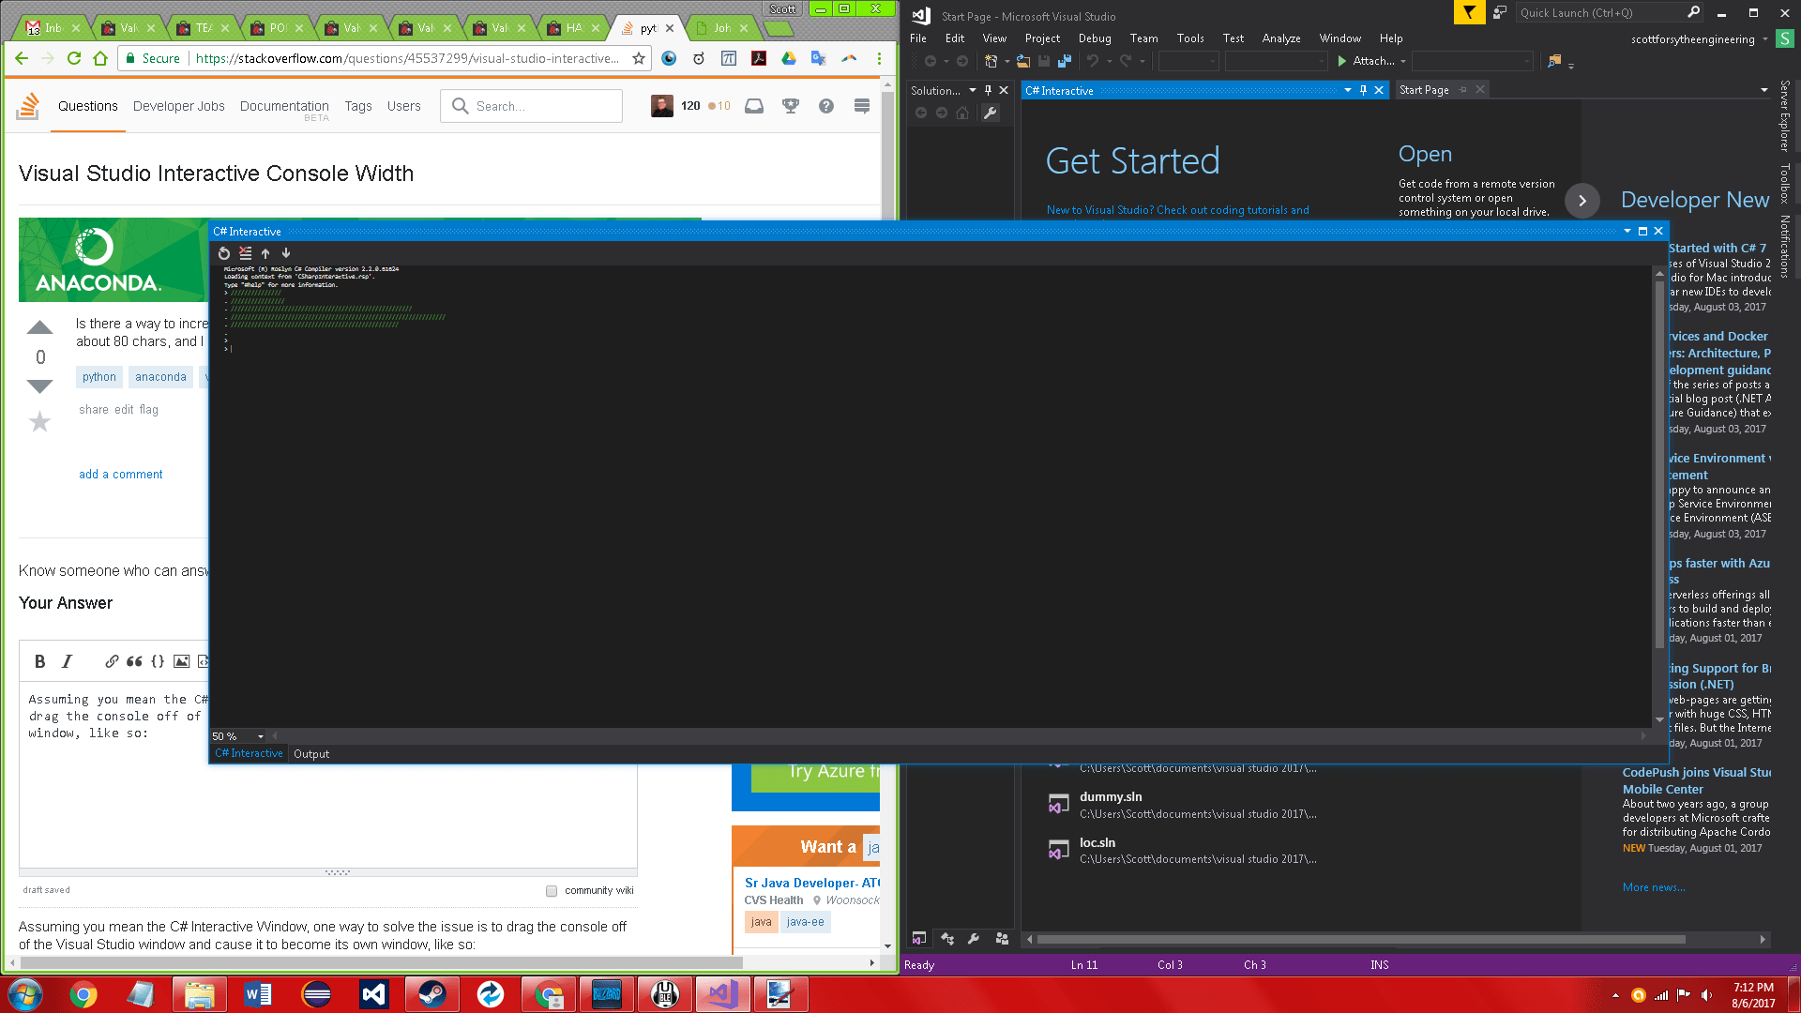This screenshot has height=1013, width=1801.
Task: Toggle pin on docked C# Interactive tab
Action: pyautogui.click(x=1363, y=90)
